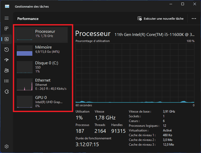Click the Cœurs value 6
Screen dimensions: 201x153
[164, 121]
